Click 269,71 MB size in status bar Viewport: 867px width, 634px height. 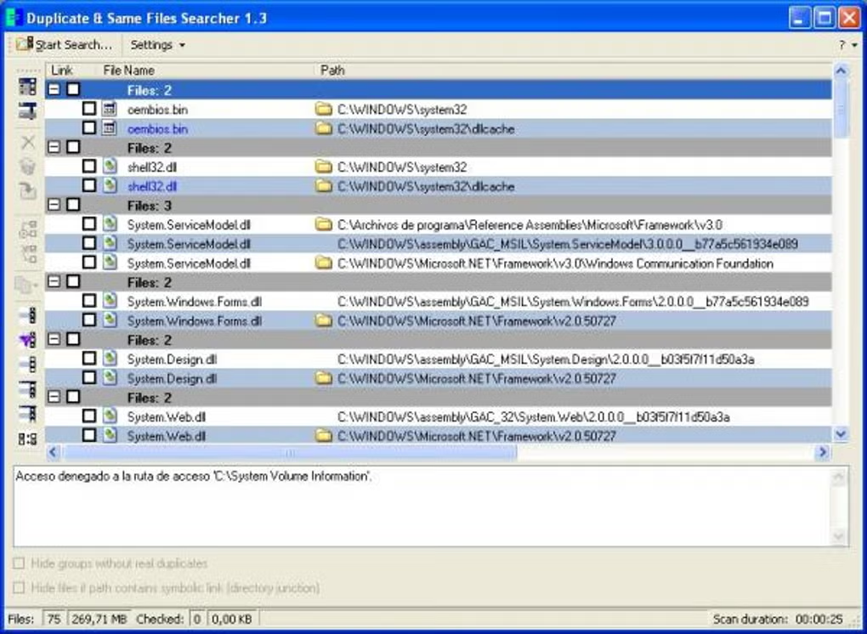pos(99,619)
